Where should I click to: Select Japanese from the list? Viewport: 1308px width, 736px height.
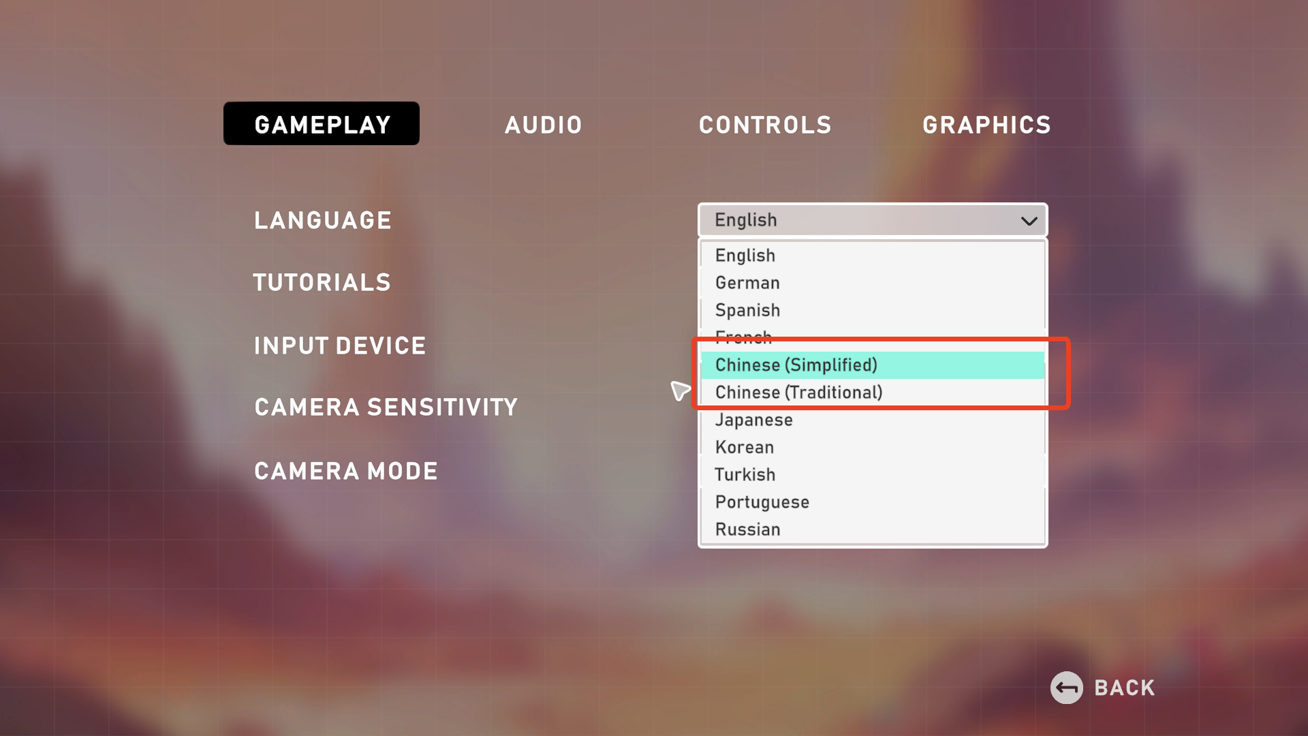(x=753, y=420)
